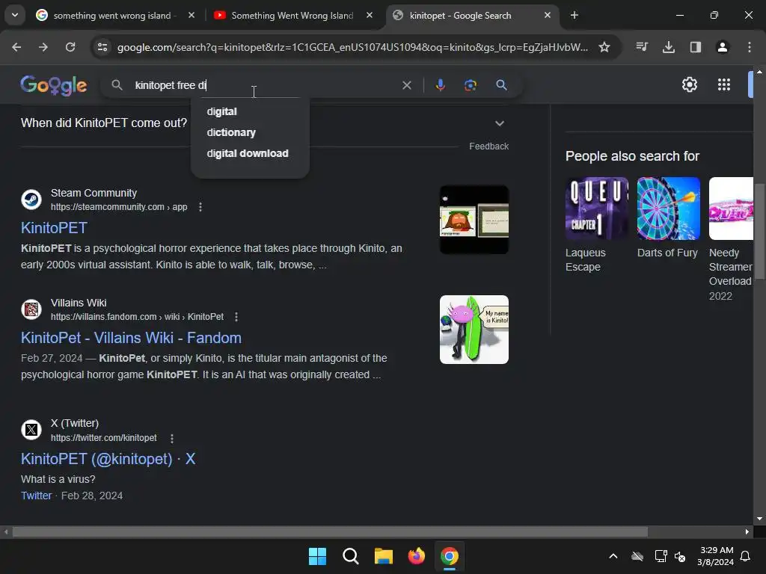Screen dimensions: 766x574
Task: Click the horizontal scrollbar thumb
Action: pyautogui.click(x=330, y=531)
